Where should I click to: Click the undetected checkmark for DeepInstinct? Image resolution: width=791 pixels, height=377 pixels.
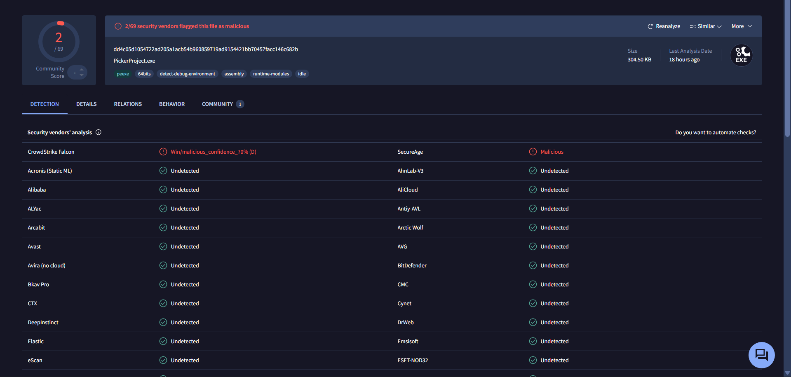tap(163, 322)
